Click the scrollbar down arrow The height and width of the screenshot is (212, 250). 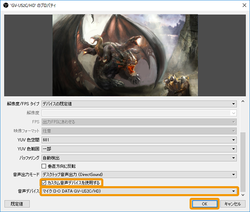coord(243,195)
